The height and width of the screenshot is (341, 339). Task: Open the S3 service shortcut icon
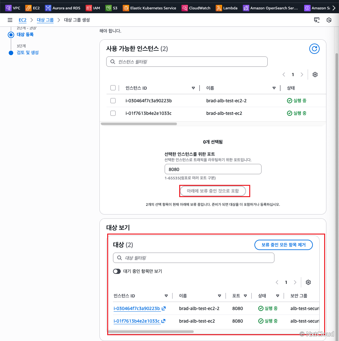tap(108, 8)
